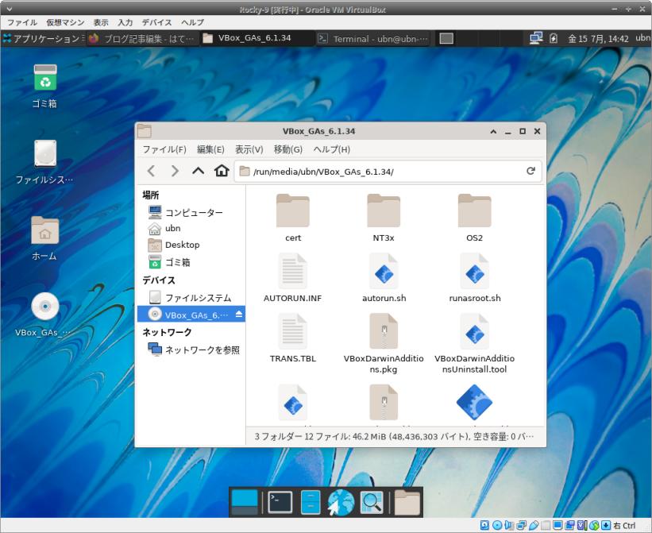652x533 pixels.
Task: Open the folder icon in the dock
Action: click(407, 502)
